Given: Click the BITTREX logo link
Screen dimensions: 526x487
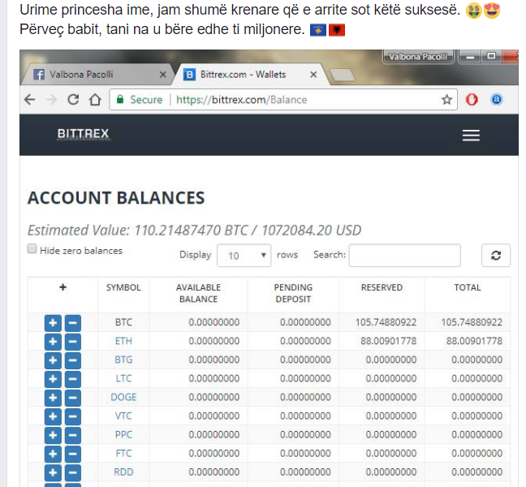Looking at the screenshot, I should [x=83, y=134].
